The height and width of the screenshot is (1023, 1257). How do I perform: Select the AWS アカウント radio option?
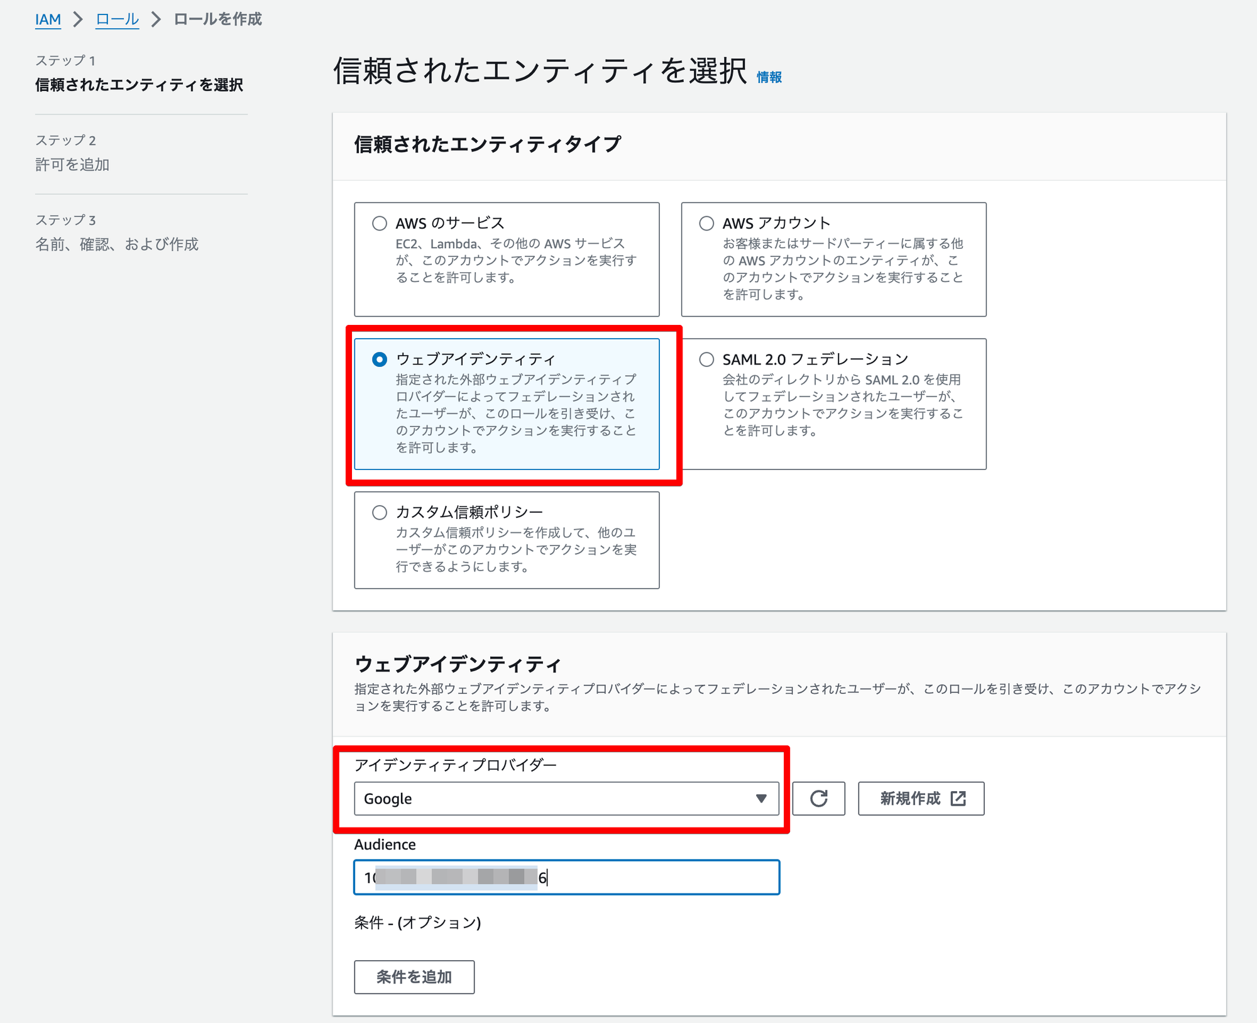[x=706, y=223]
